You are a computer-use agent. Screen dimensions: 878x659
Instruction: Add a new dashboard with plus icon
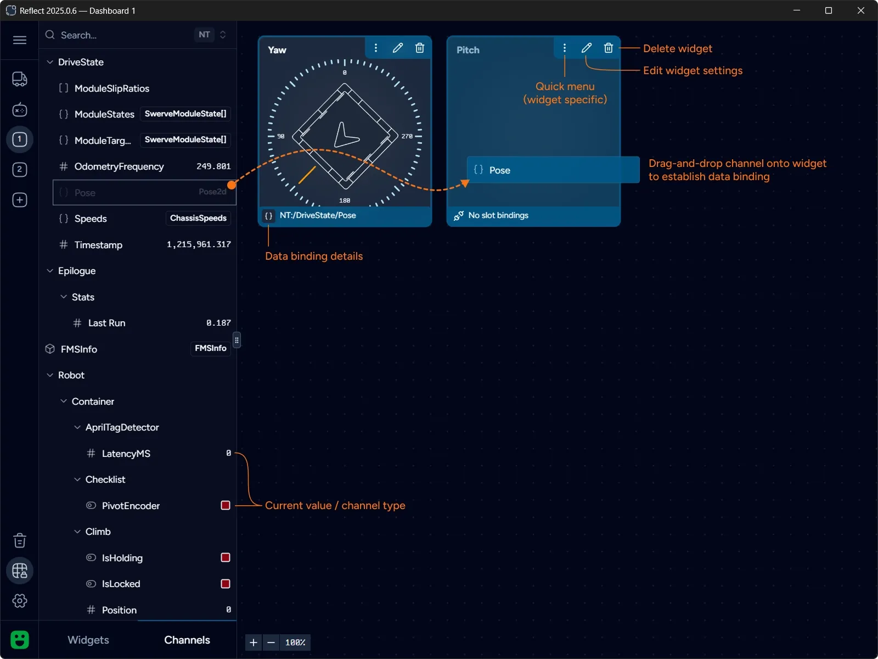pyautogui.click(x=20, y=200)
